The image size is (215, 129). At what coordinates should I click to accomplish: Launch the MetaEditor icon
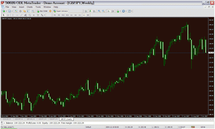coord(50,11)
